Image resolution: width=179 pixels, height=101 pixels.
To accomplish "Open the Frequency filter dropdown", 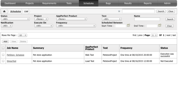I will [76, 26].
